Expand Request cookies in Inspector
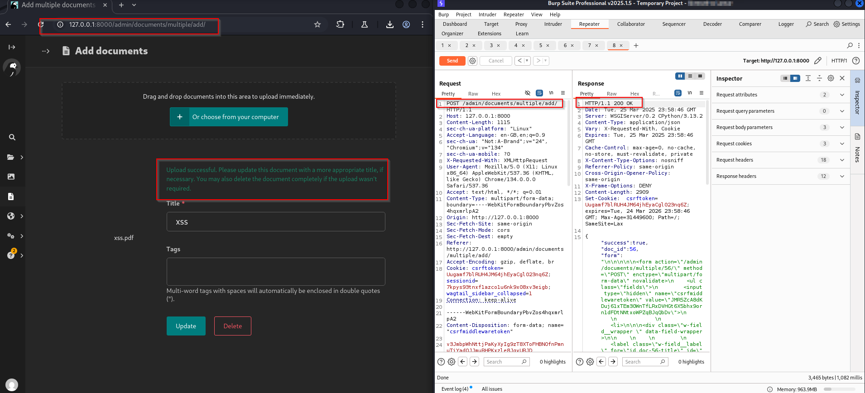Screen dimensions: 865x393 780,144
